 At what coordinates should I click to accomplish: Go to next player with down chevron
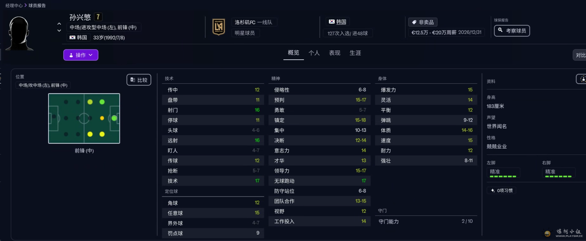point(59,30)
